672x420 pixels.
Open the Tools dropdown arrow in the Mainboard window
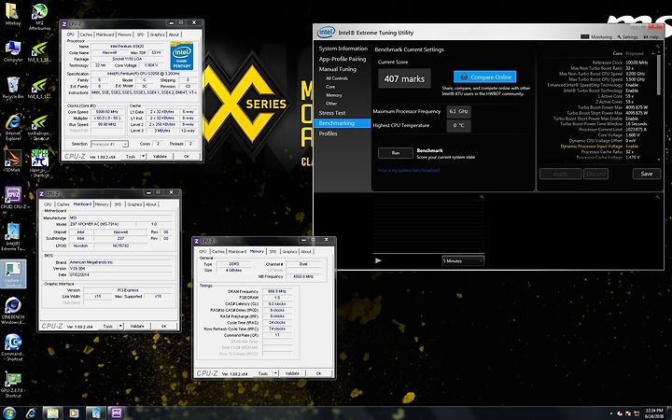120,326
